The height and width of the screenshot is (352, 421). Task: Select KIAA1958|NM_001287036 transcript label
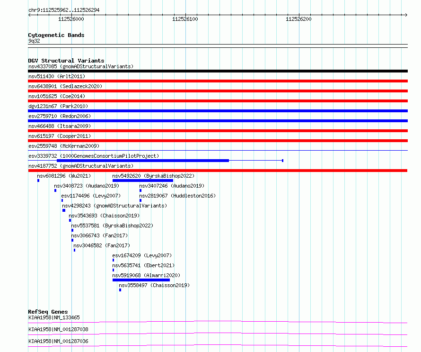58,341
